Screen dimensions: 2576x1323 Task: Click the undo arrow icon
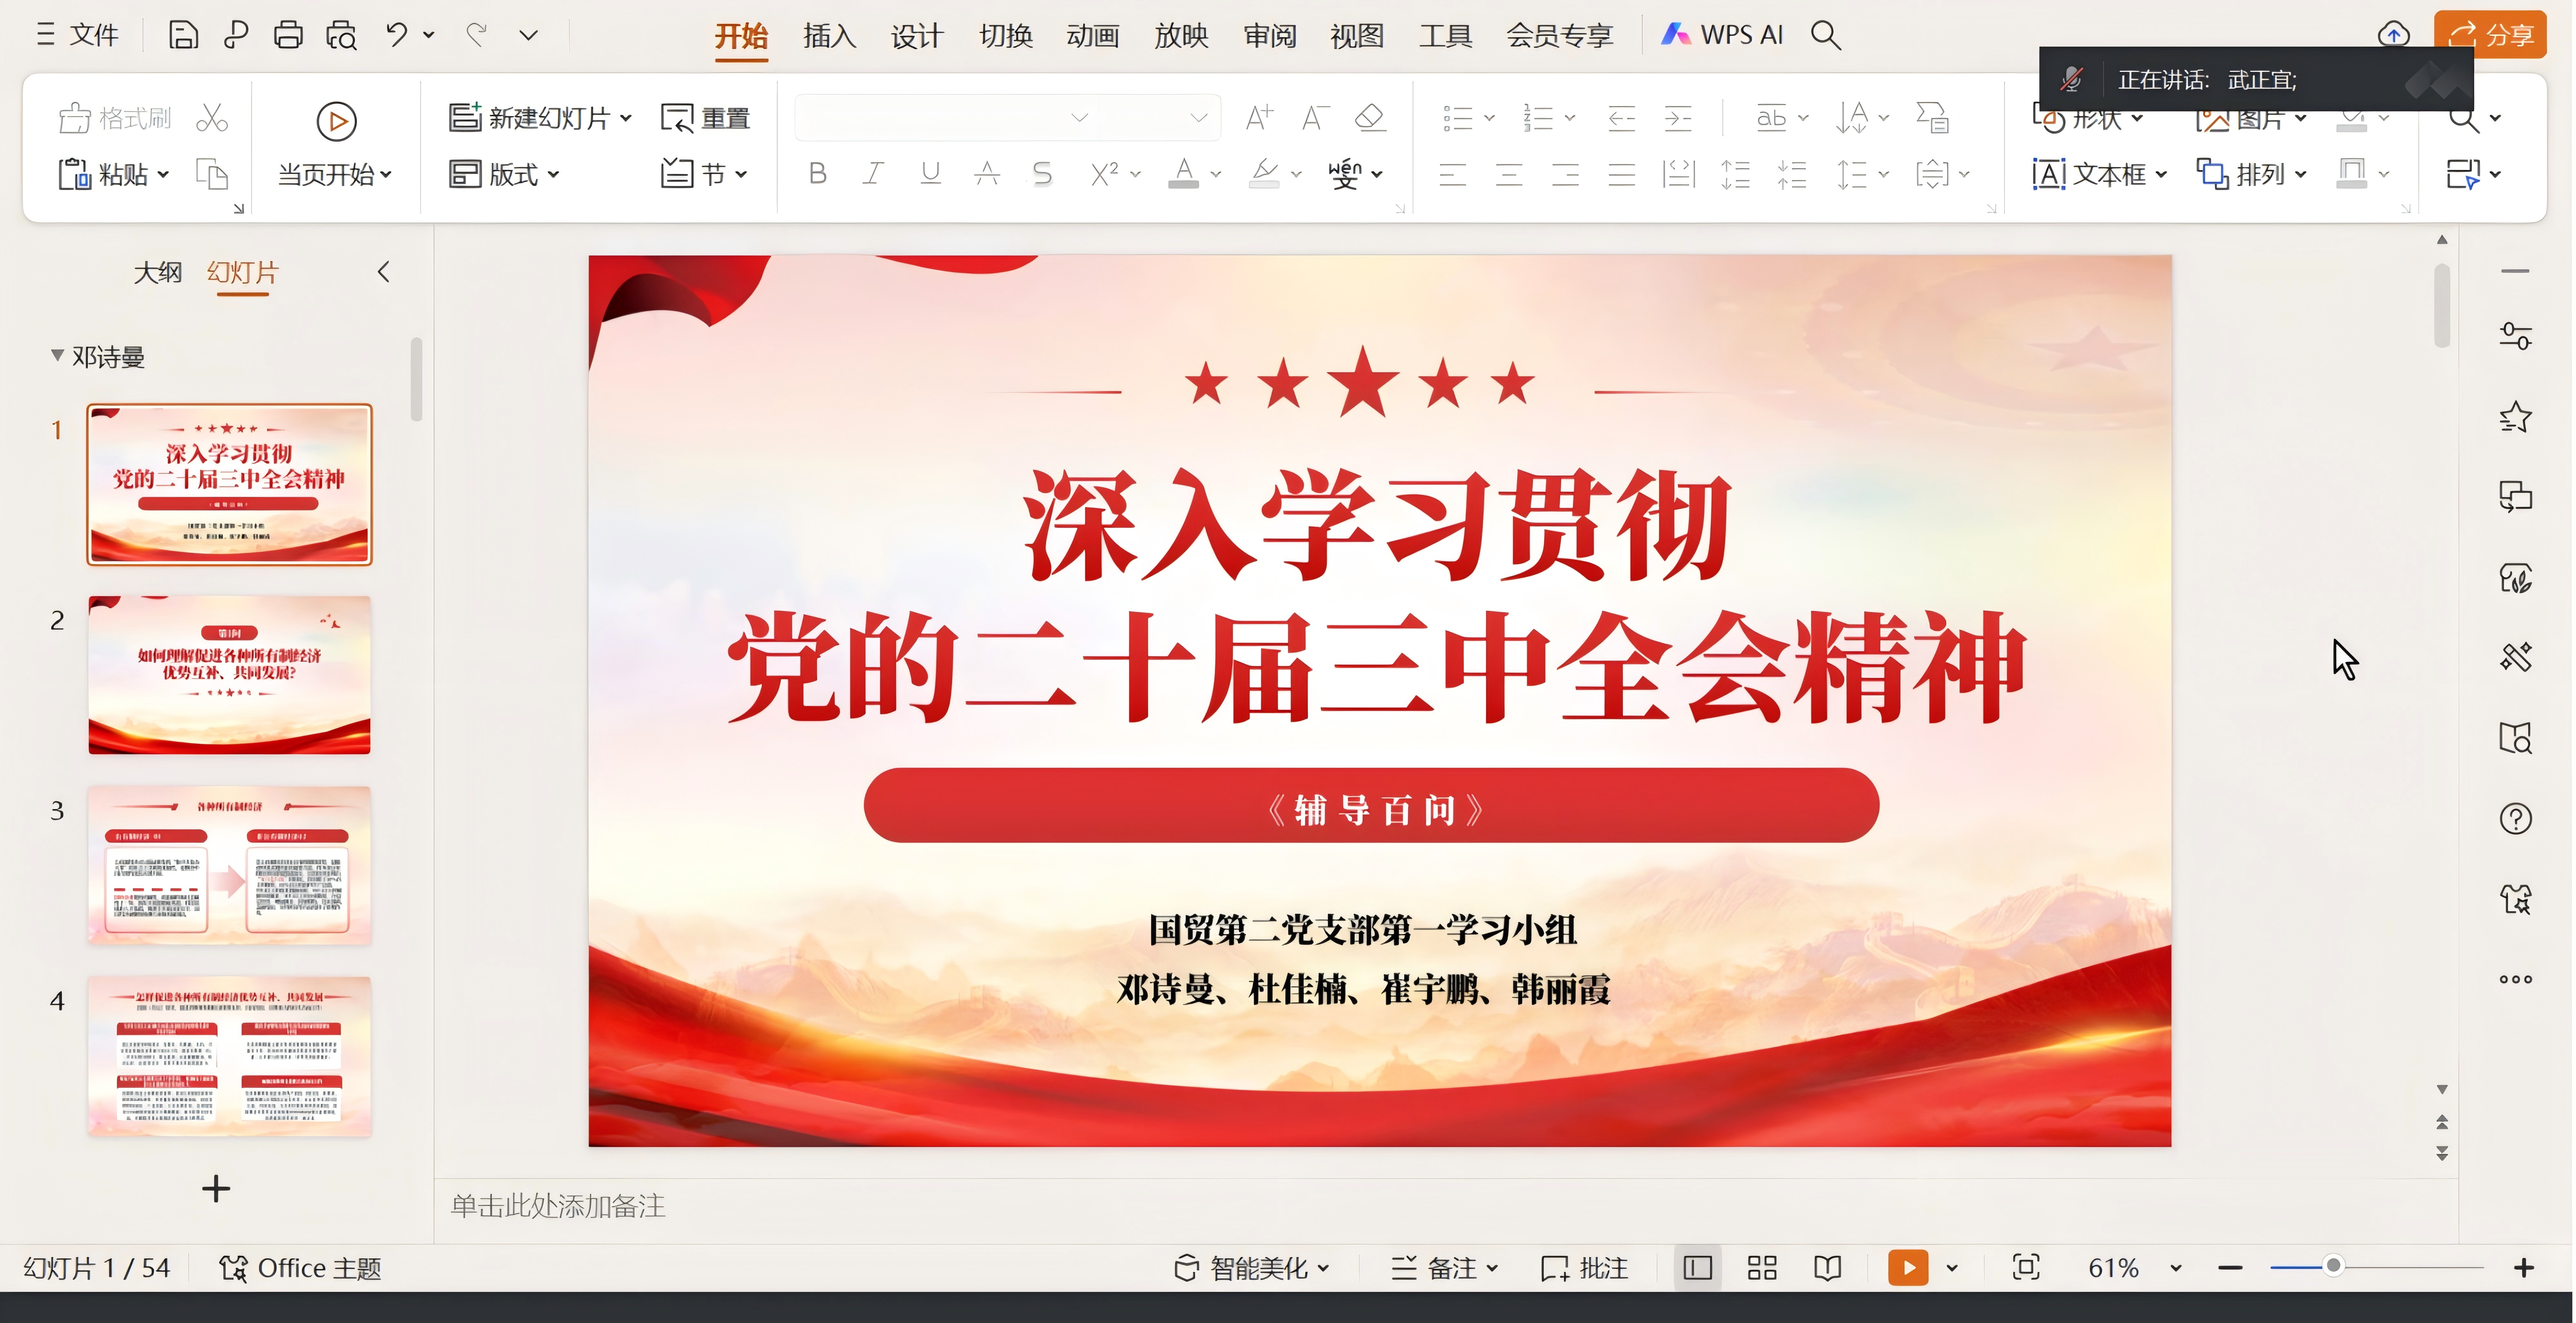[396, 35]
